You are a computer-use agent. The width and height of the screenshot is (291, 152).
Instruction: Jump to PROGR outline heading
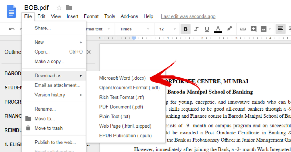click(x=13, y=102)
